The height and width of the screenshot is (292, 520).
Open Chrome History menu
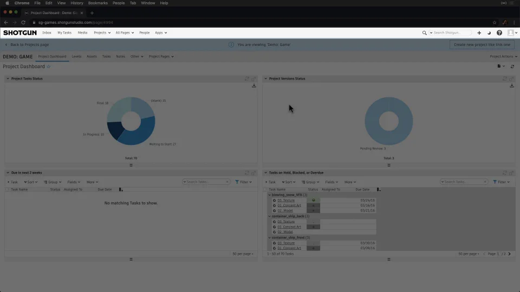(x=76, y=3)
